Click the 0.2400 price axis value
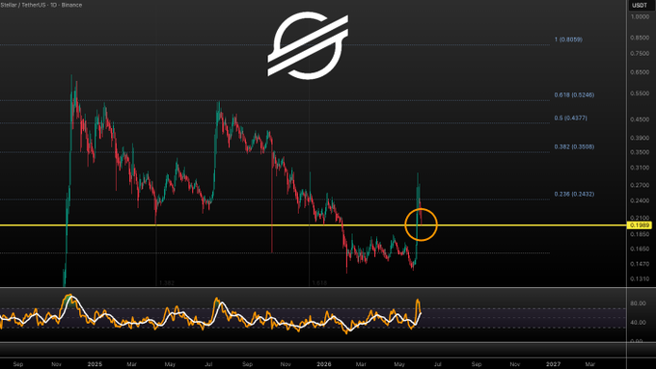 [640, 201]
